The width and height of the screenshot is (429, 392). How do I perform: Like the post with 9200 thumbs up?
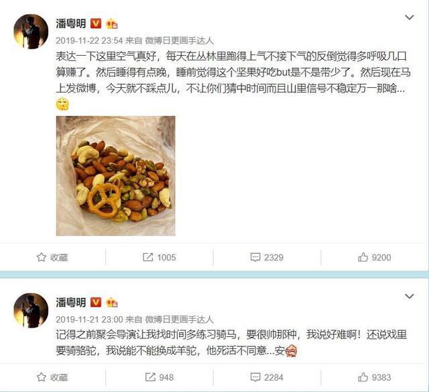pos(363,257)
